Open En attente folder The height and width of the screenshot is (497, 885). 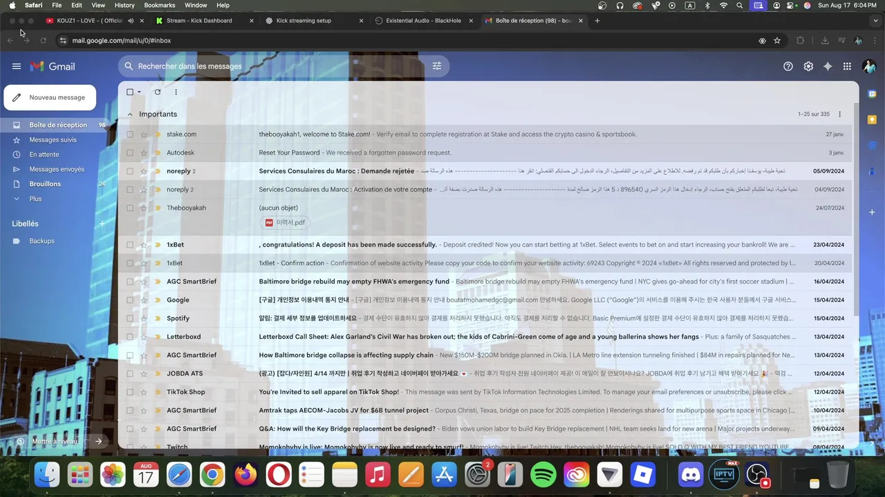coord(44,155)
